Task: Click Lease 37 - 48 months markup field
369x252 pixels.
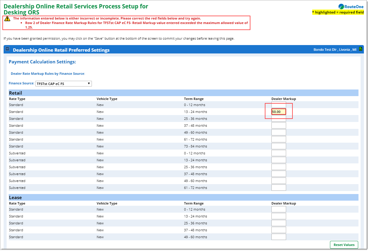Action: point(279,230)
